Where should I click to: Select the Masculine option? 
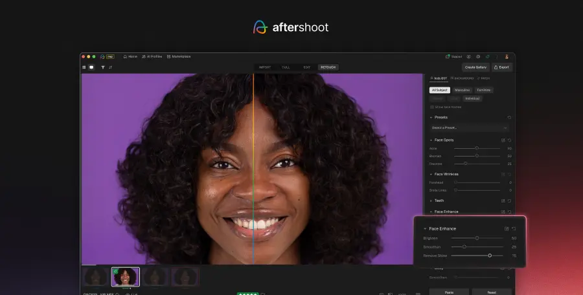462,90
